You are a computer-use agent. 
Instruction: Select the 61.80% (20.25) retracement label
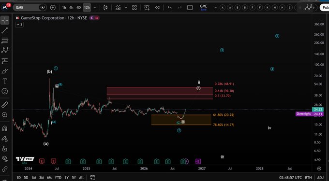224,115
